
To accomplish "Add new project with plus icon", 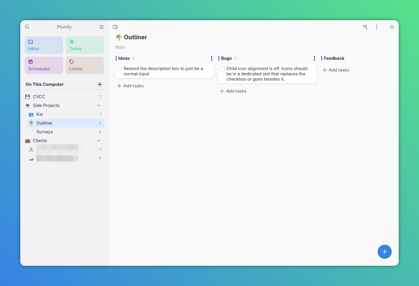I will click(100, 84).
